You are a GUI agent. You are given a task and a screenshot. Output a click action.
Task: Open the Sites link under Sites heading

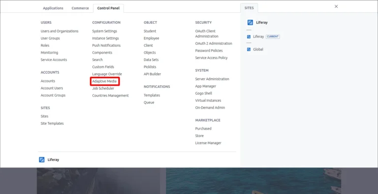44,116
